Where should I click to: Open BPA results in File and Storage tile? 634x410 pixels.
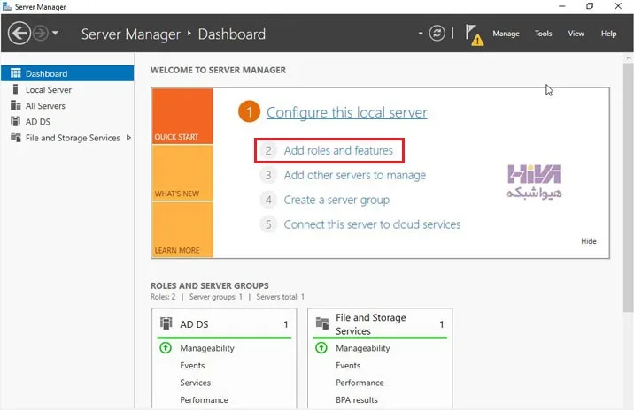tap(357, 400)
